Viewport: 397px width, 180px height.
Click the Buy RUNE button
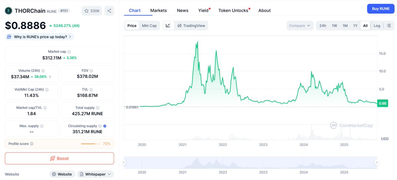tap(380, 9)
